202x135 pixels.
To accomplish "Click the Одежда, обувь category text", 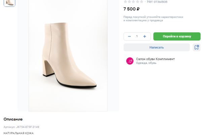I will (x=146, y=63).
